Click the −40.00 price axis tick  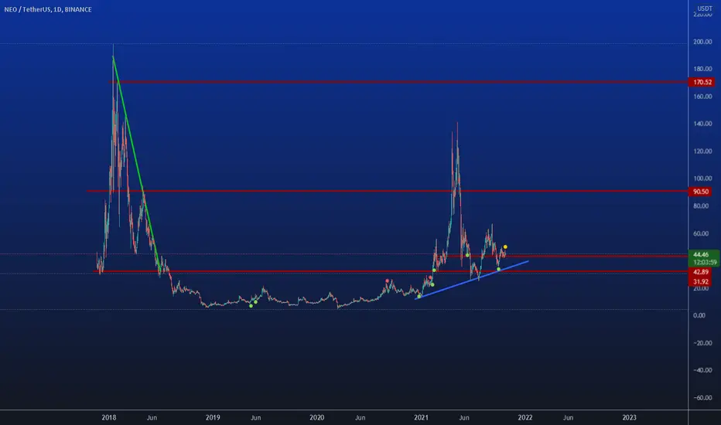(x=702, y=370)
